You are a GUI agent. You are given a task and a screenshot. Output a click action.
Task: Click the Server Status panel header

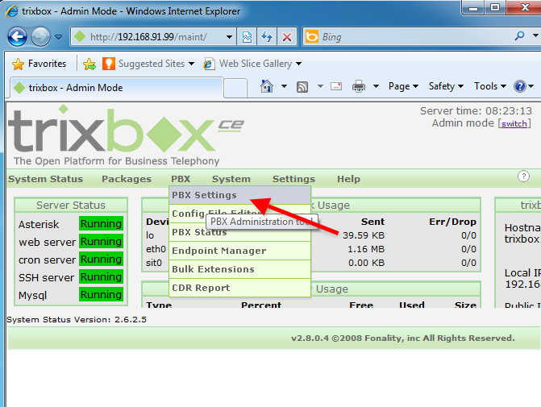coord(71,206)
